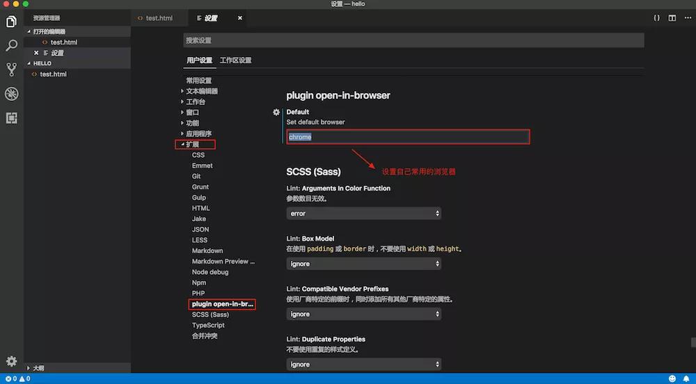Open the Arguments In Color Function dropdown
The width and height of the screenshot is (696, 384).
363,214
